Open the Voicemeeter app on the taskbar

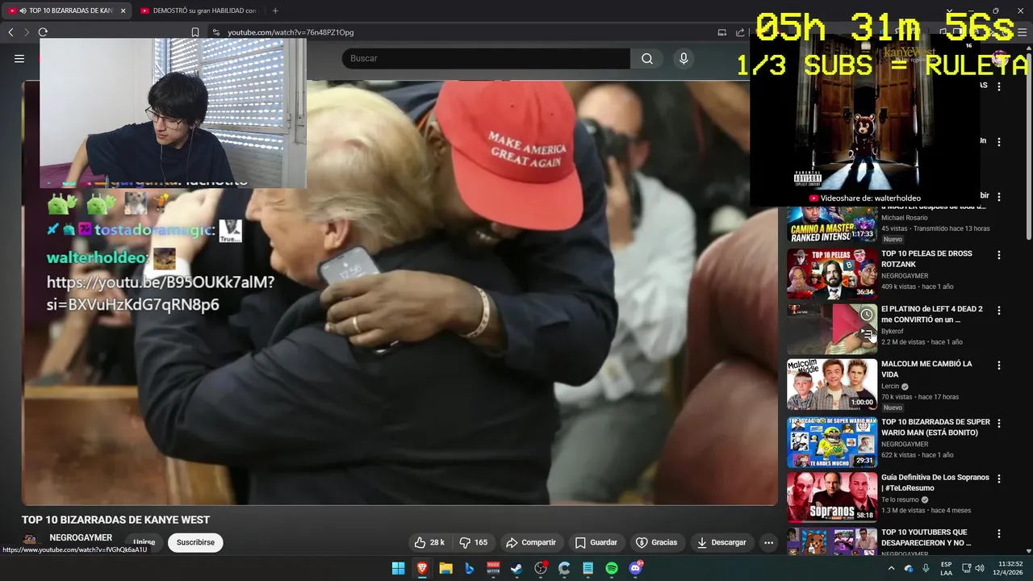pyautogui.click(x=493, y=568)
